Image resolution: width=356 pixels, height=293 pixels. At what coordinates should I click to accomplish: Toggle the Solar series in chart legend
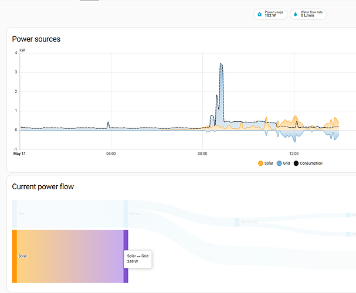(x=266, y=163)
